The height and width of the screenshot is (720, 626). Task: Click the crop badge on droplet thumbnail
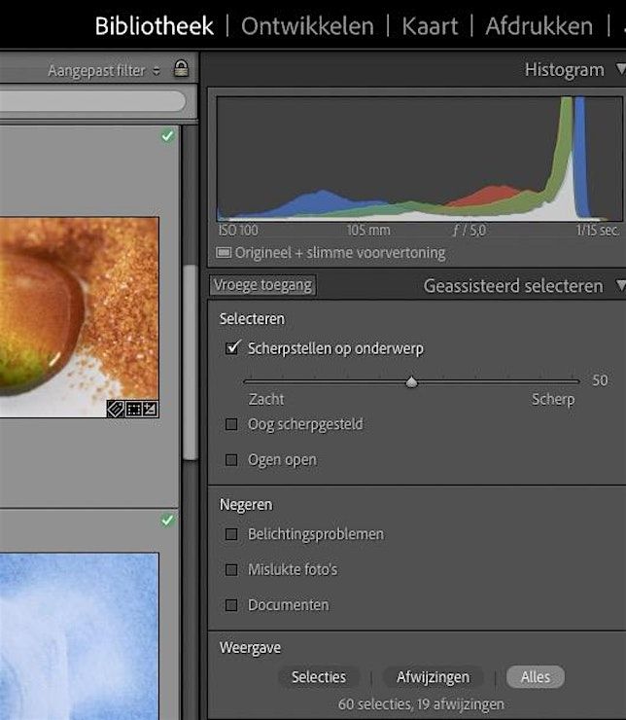click(x=133, y=409)
